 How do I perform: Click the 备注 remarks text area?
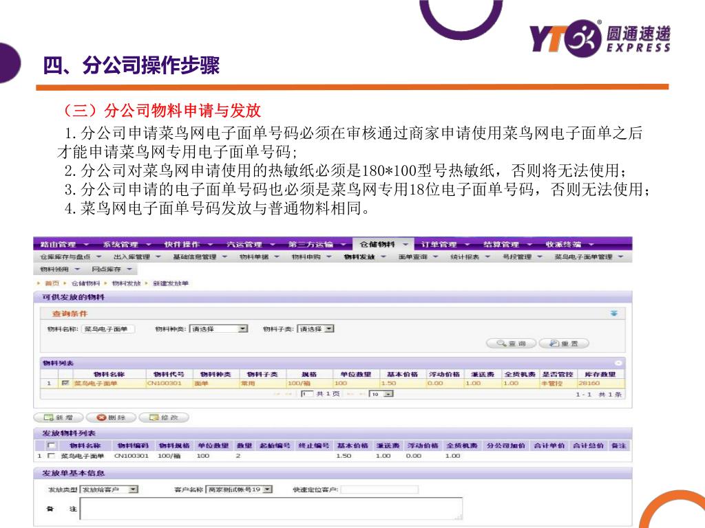coord(271,509)
